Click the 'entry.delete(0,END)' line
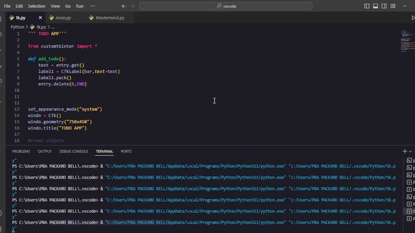The width and height of the screenshot is (415, 233). 62,84
